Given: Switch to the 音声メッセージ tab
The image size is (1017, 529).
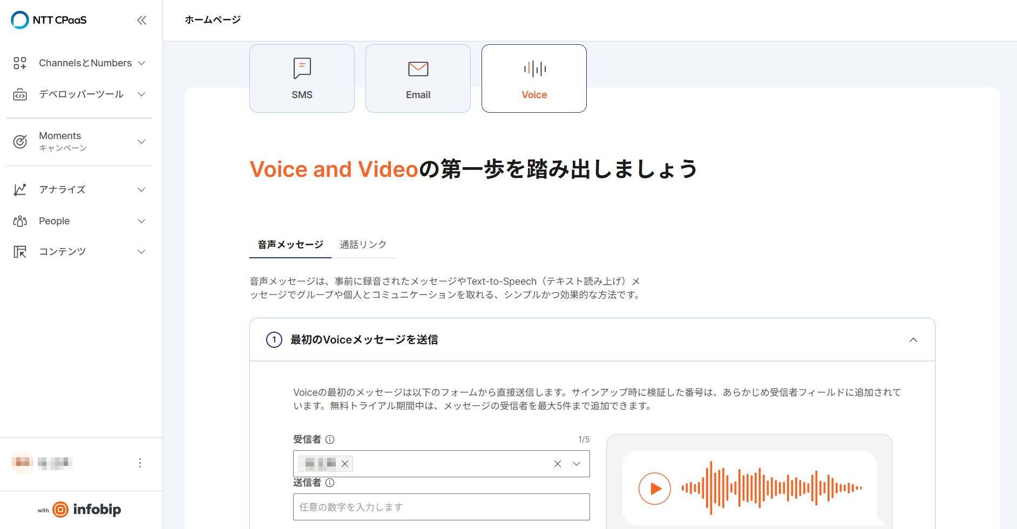Looking at the screenshot, I should click(x=290, y=245).
